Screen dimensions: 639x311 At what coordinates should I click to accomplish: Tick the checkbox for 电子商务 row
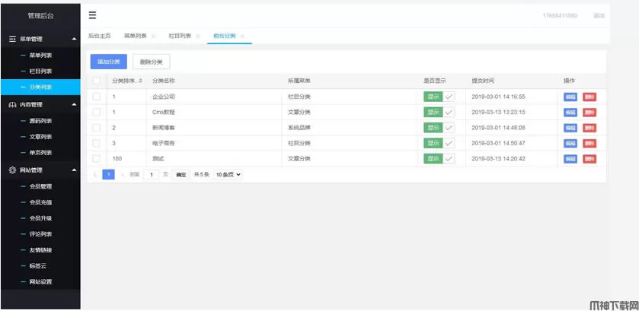[x=97, y=143]
